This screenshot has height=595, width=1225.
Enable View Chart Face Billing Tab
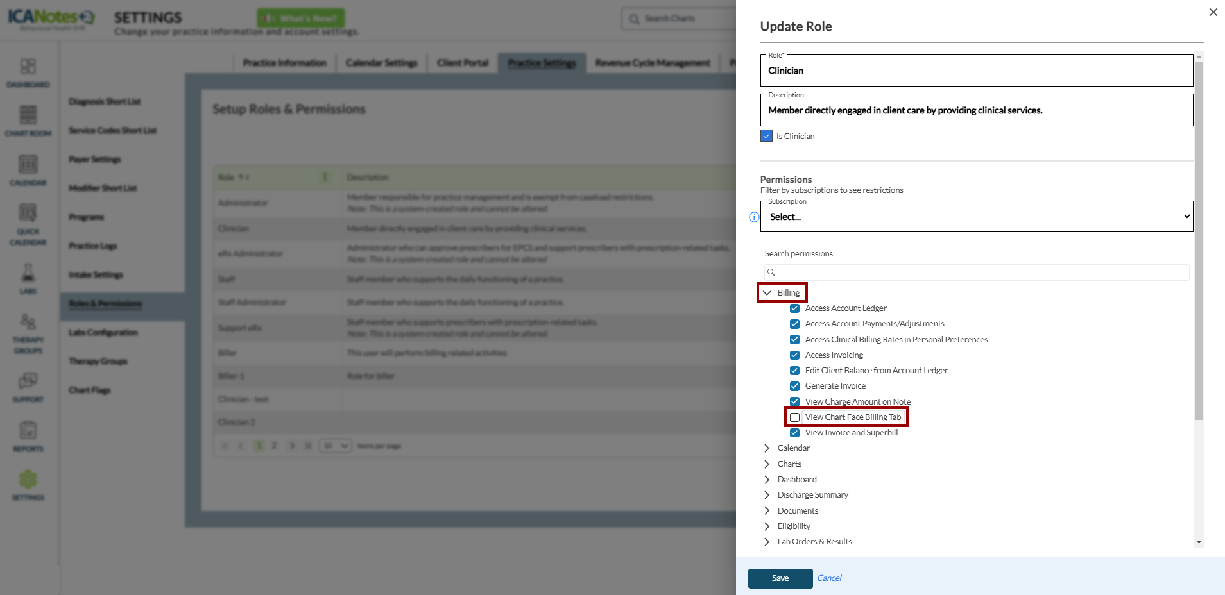click(795, 417)
